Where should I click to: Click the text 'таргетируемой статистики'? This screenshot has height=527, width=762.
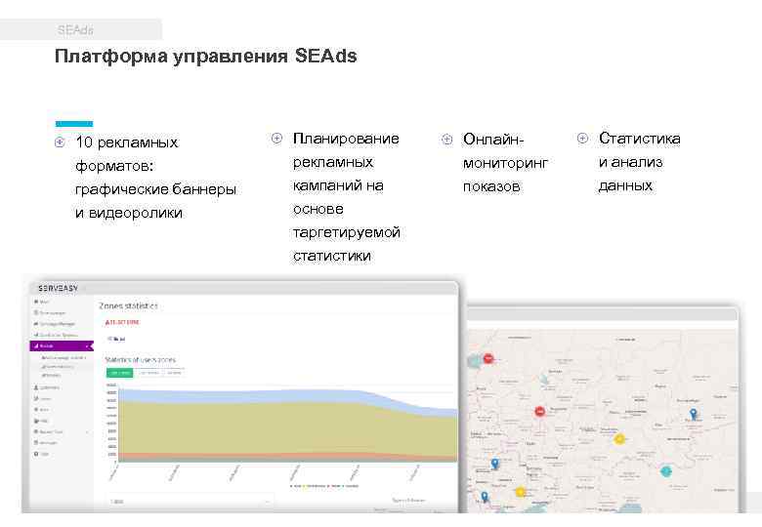[x=346, y=244]
